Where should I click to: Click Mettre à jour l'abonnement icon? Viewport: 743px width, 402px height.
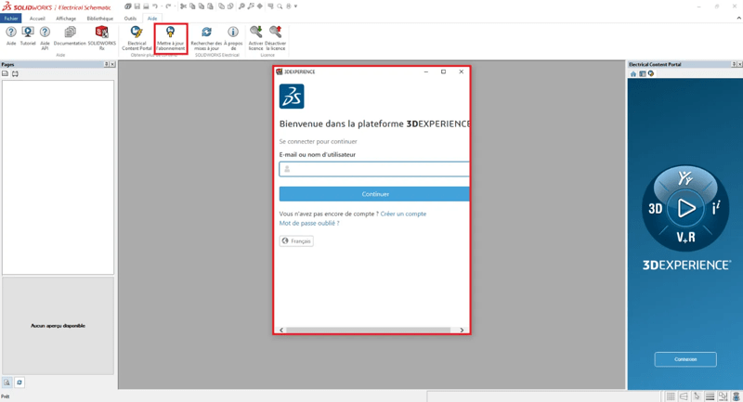171,37
